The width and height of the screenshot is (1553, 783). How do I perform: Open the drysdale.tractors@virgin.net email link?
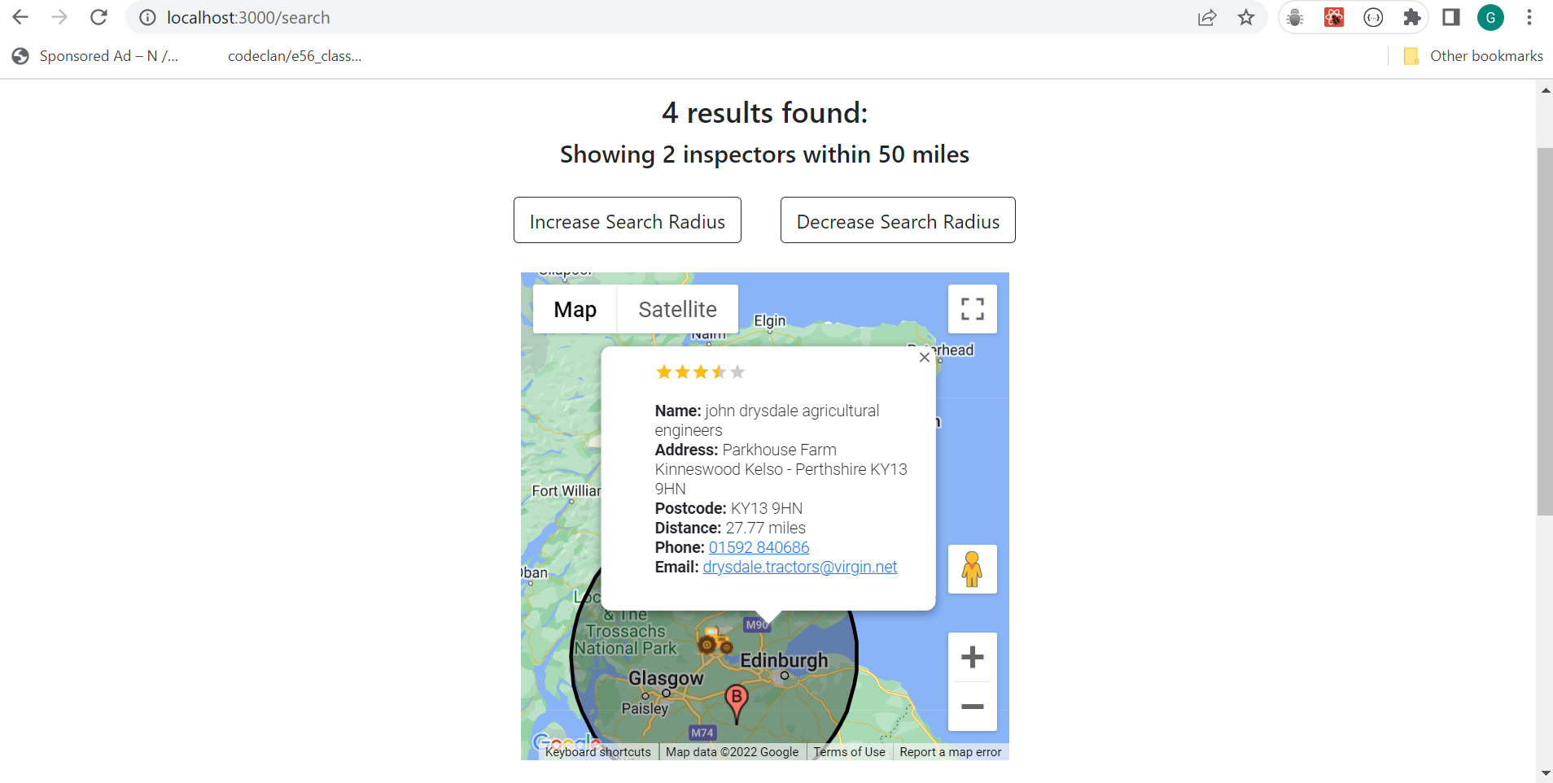click(x=799, y=567)
